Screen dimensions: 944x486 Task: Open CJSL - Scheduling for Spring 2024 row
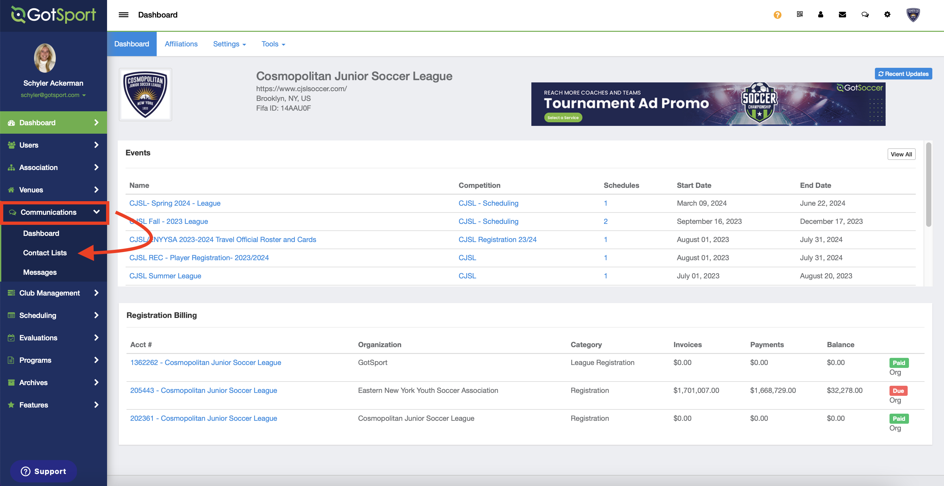[x=488, y=203]
